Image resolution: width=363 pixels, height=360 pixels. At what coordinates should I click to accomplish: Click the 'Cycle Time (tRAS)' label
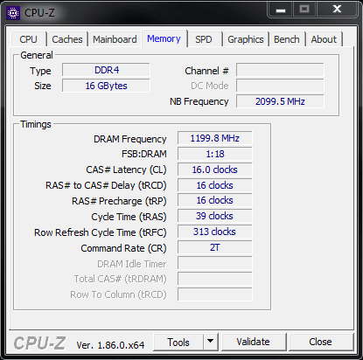(129, 217)
